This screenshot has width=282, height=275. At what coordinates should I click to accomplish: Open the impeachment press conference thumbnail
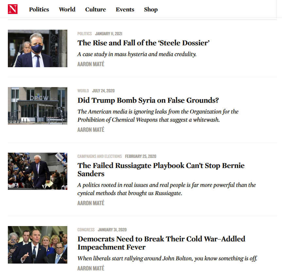[x=38, y=245]
